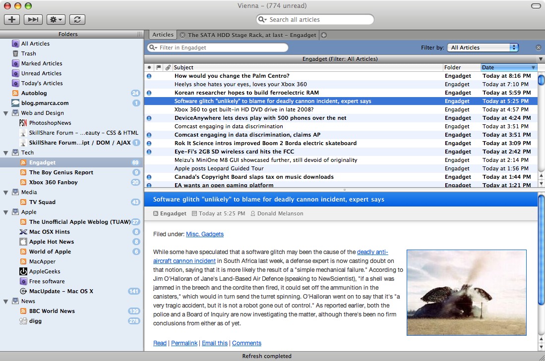Screen dimensions: 545x361
Task: Toggle unread dot for Eye-Fi 2GB SD article
Action: point(149,152)
